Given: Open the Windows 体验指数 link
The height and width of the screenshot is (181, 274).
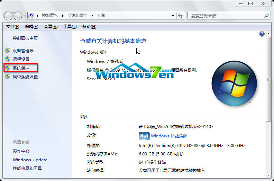Looking at the screenshot, I should (169, 136).
